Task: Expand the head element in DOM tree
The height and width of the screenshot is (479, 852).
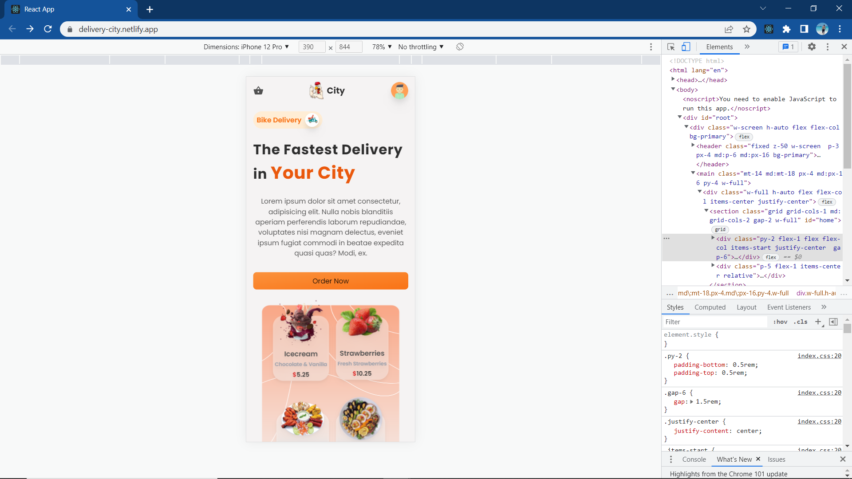Action: 673,80
